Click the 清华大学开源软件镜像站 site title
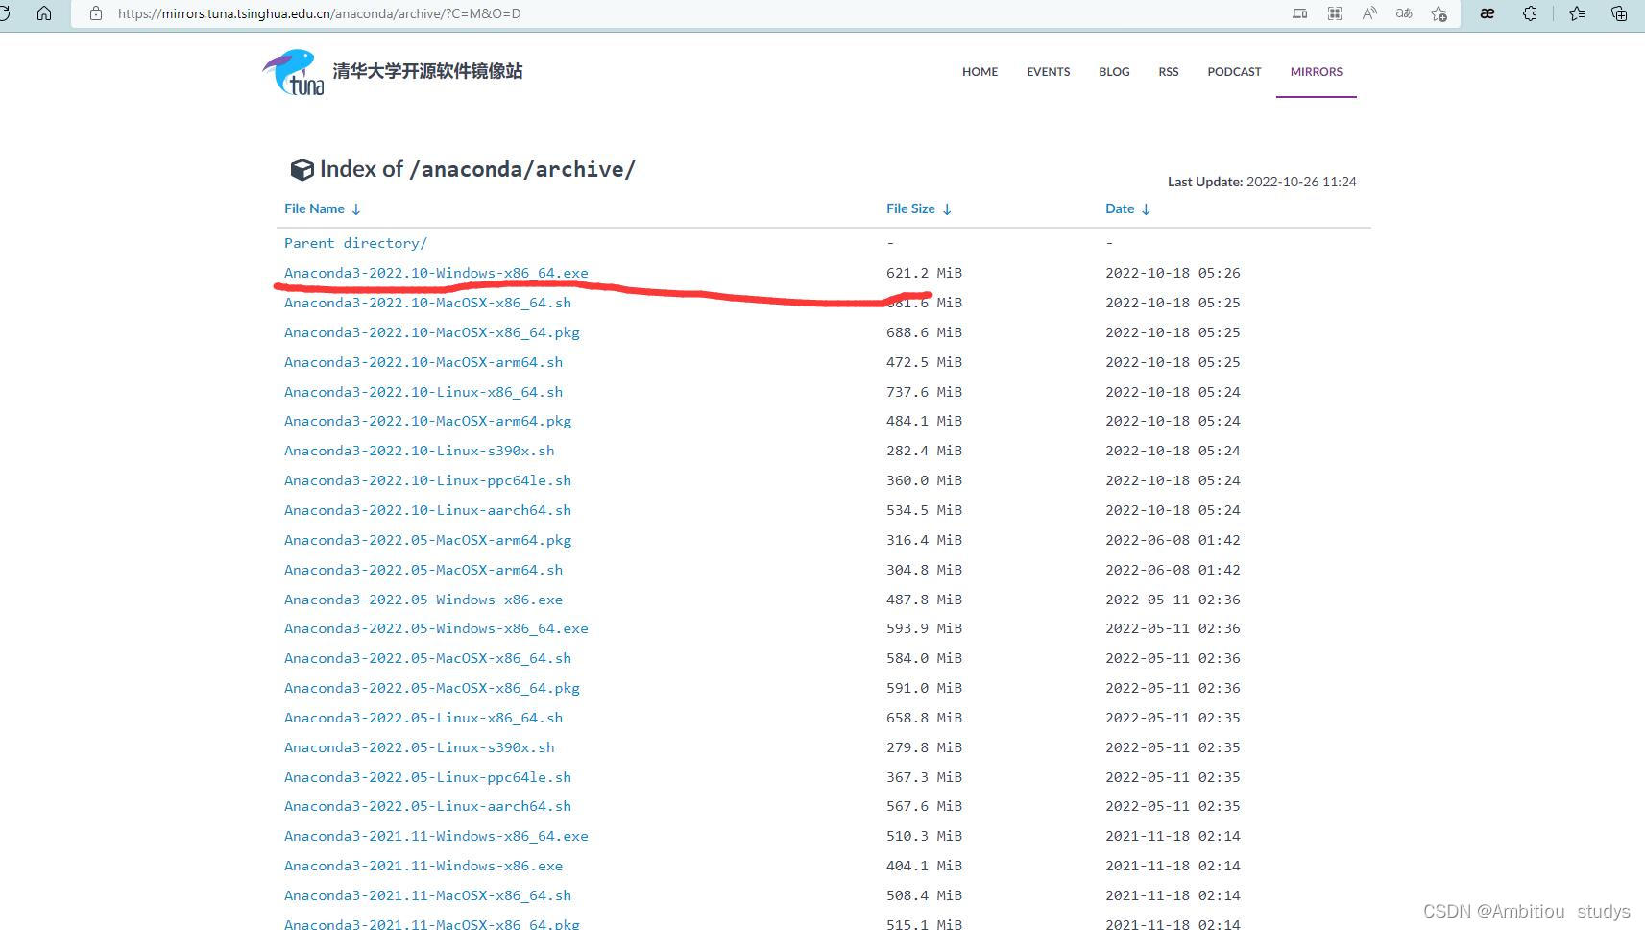 427,71
